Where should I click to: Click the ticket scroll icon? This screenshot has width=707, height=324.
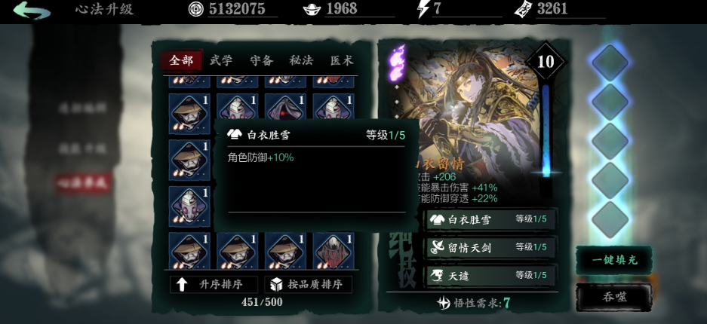524,9
